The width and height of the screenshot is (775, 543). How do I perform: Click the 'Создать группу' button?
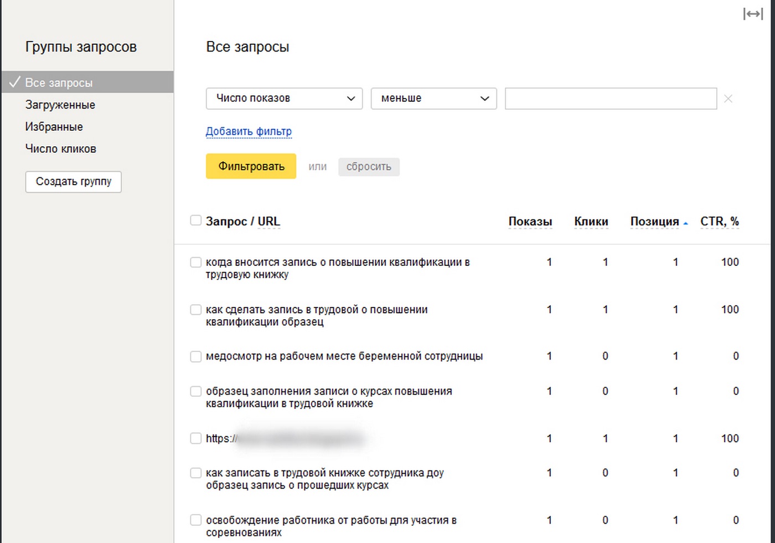point(73,182)
